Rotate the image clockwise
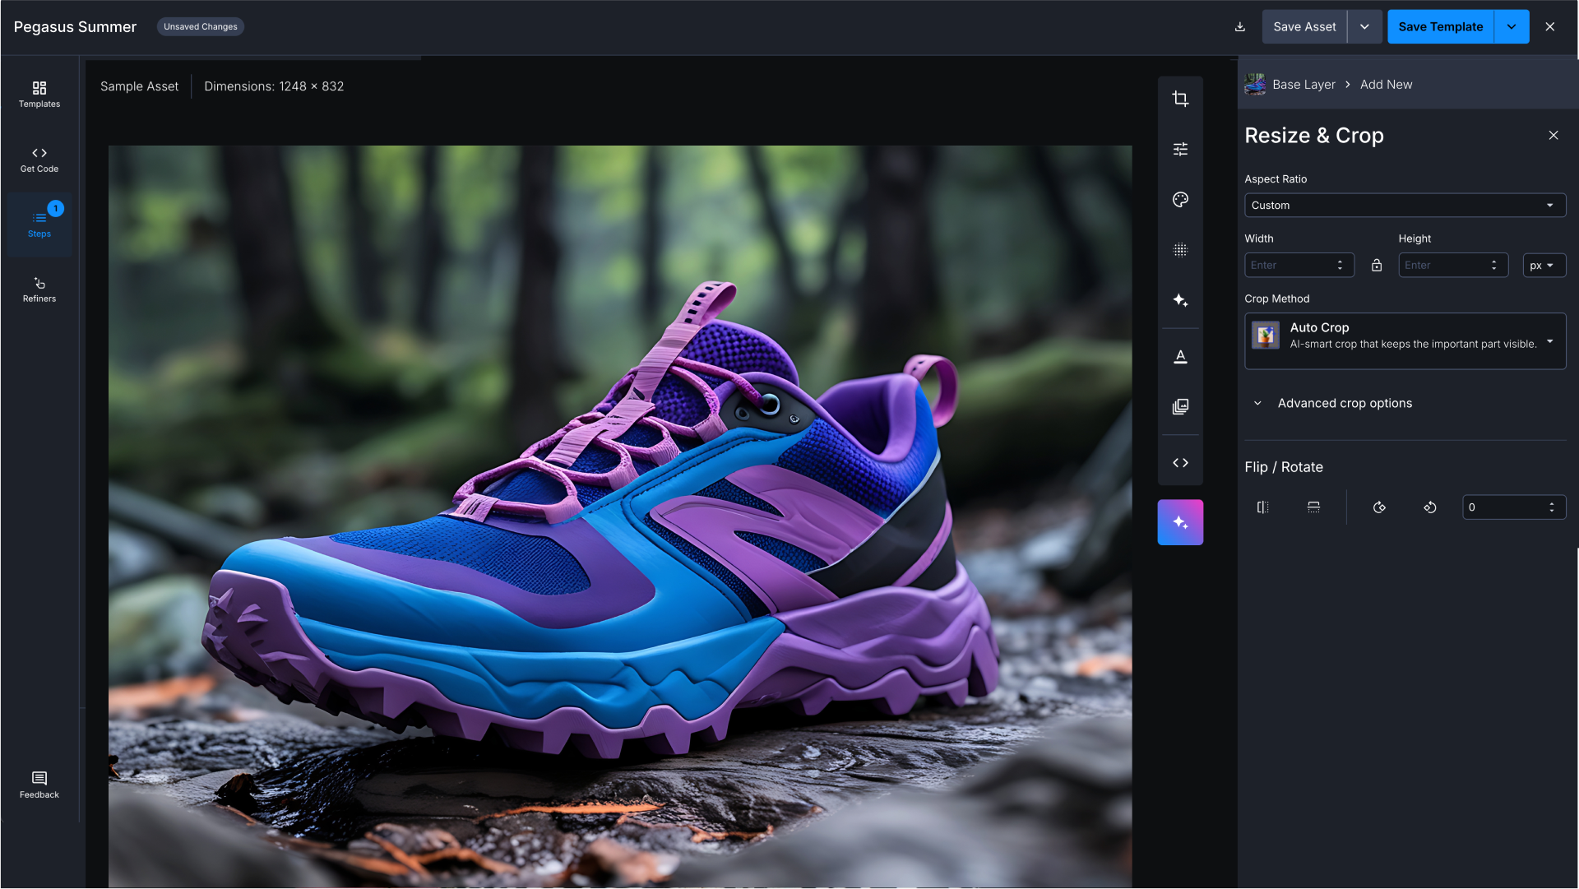Image resolution: width=1579 pixels, height=889 pixels. pyautogui.click(x=1379, y=507)
